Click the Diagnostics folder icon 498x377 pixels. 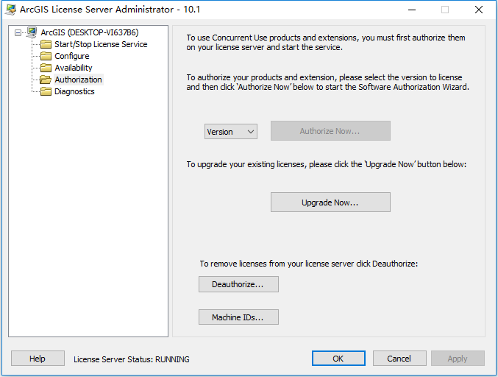46,91
